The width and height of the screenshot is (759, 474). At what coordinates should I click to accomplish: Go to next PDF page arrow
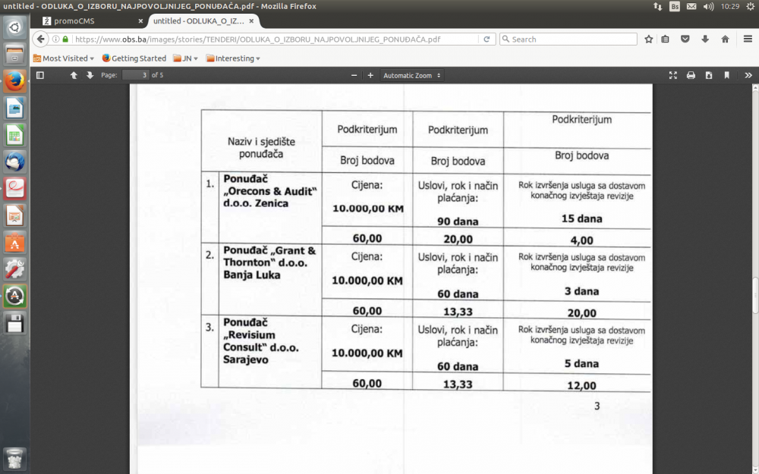pos(90,75)
